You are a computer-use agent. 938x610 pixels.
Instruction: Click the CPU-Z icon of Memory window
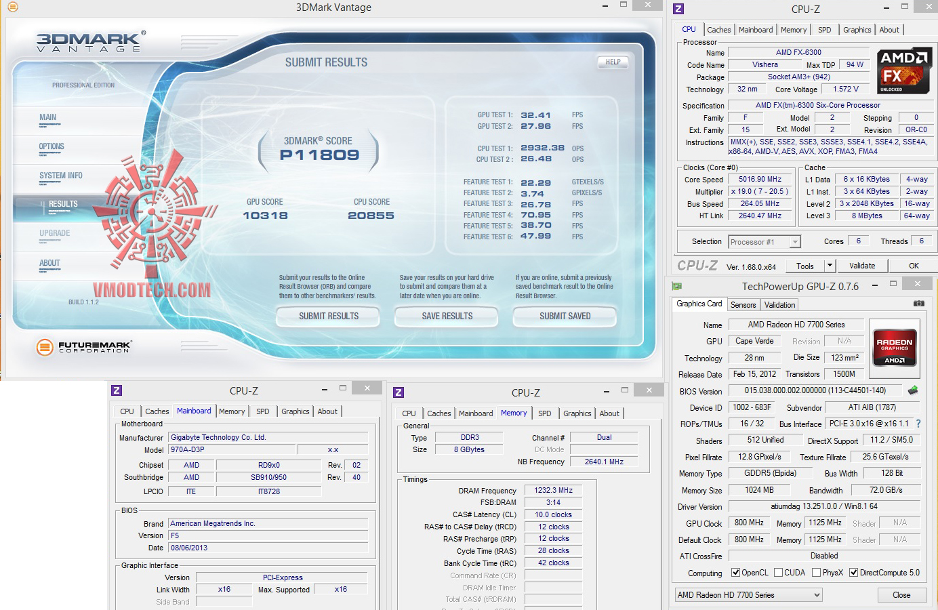pyautogui.click(x=399, y=392)
